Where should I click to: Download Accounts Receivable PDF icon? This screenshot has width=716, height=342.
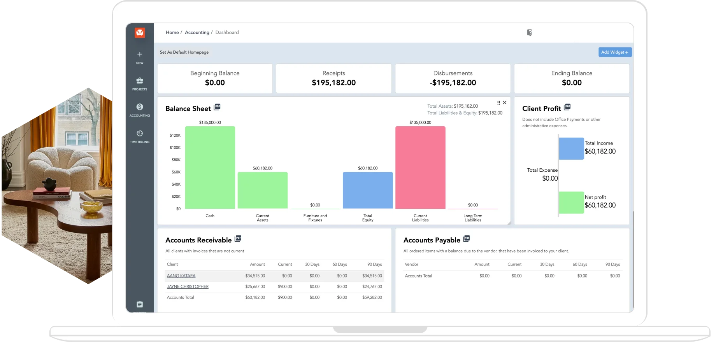(x=238, y=239)
